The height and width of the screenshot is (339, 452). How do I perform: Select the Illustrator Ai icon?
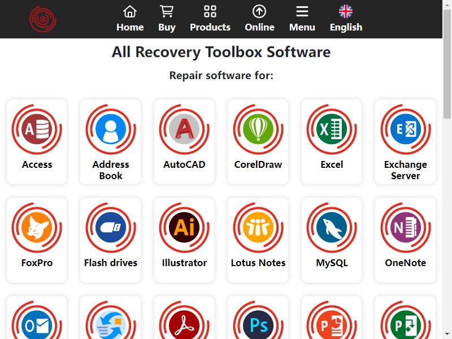tap(184, 228)
